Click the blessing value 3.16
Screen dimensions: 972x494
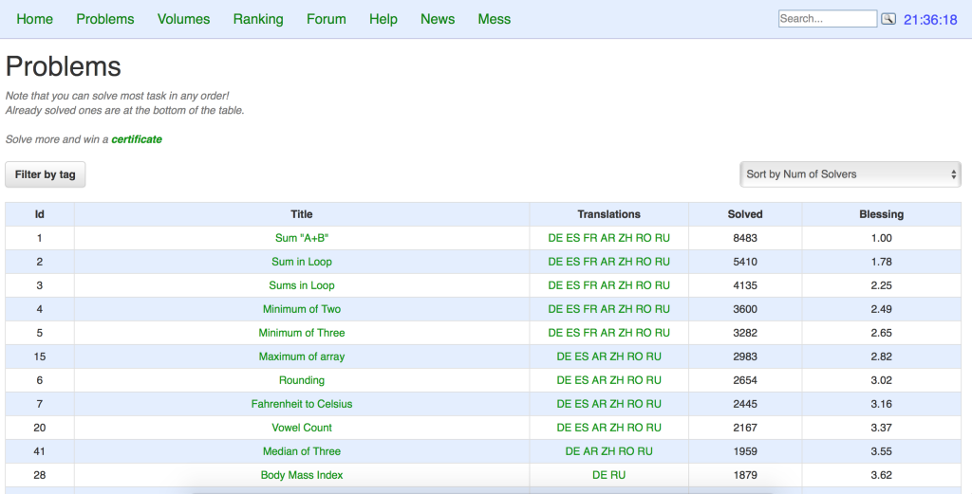pos(882,404)
